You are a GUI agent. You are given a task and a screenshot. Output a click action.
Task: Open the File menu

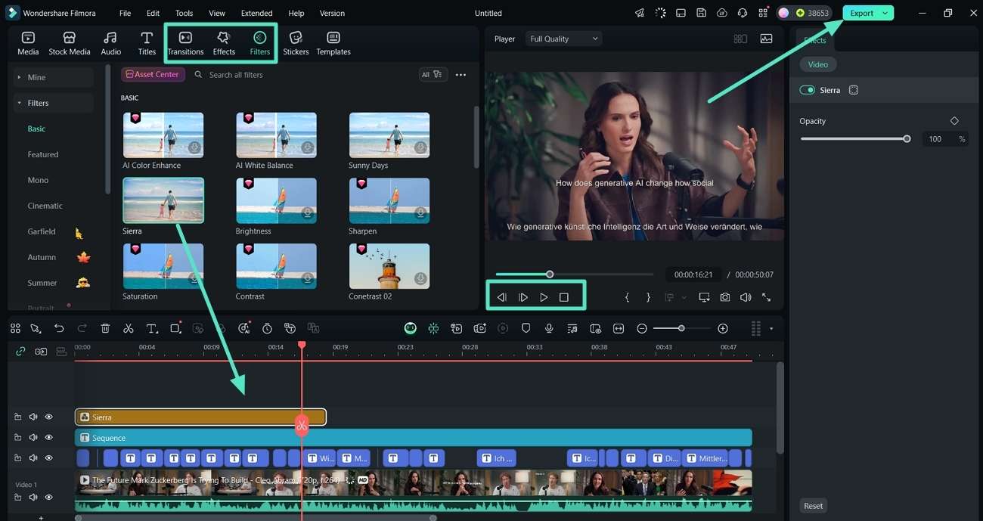click(x=125, y=13)
